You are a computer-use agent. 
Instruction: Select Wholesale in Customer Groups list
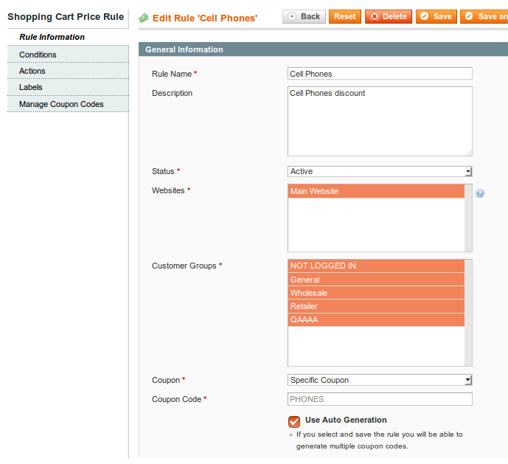coord(376,293)
